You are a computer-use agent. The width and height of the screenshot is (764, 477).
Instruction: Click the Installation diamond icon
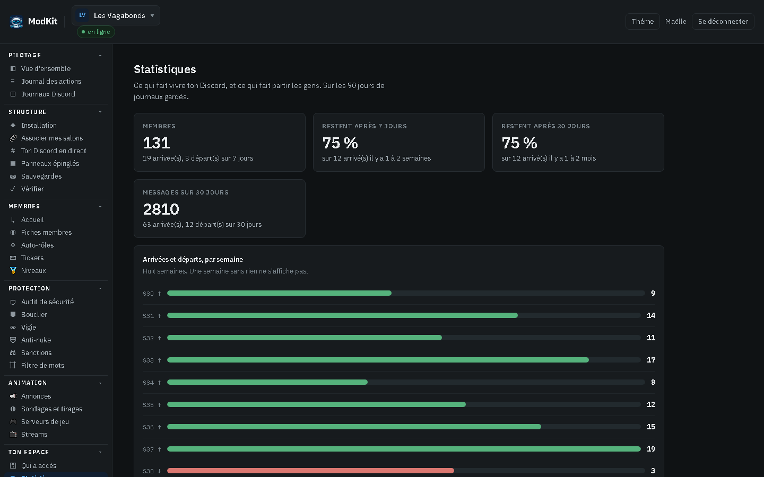[x=13, y=125]
